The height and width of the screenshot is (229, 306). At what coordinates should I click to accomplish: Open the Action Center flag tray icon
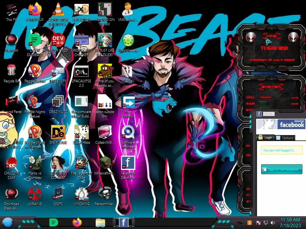coord(258,223)
